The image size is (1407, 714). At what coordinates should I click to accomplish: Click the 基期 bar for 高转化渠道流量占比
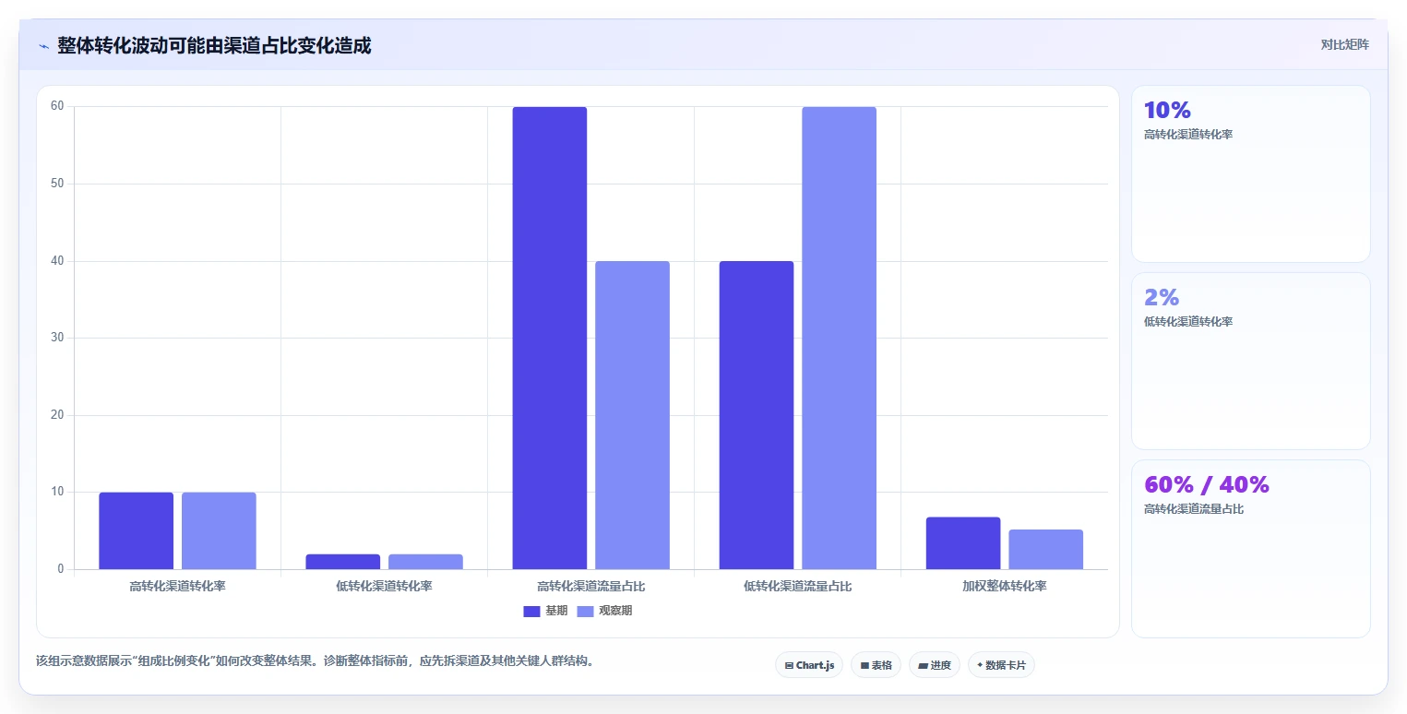click(x=550, y=338)
